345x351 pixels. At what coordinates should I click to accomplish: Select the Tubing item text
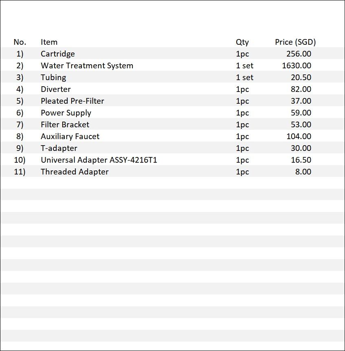click(53, 77)
